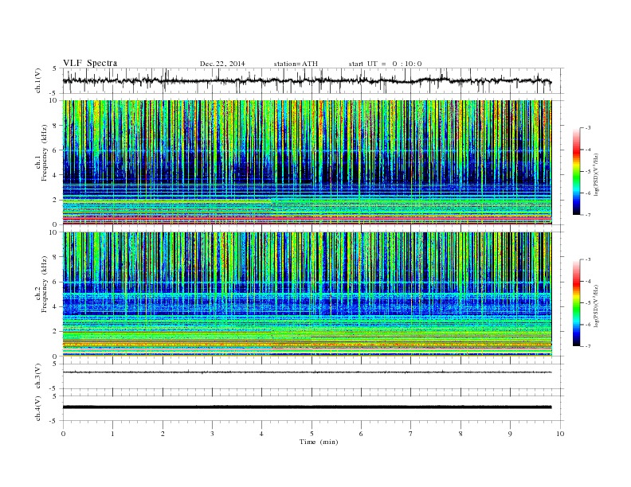This screenshot has height=487, width=631.
Task: Click the ch.2 'Frequency (kHz)' axis label
Action: pyautogui.click(x=45, y=283)
